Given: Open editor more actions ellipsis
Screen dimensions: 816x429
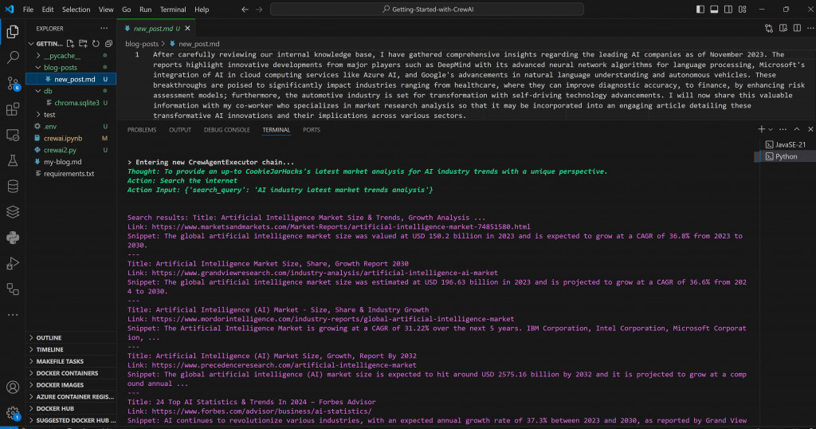Looking at the screenshot, I should tap(810, 29).
